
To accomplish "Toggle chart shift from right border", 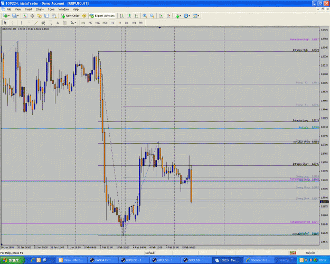I will click(x=168, y=16).
